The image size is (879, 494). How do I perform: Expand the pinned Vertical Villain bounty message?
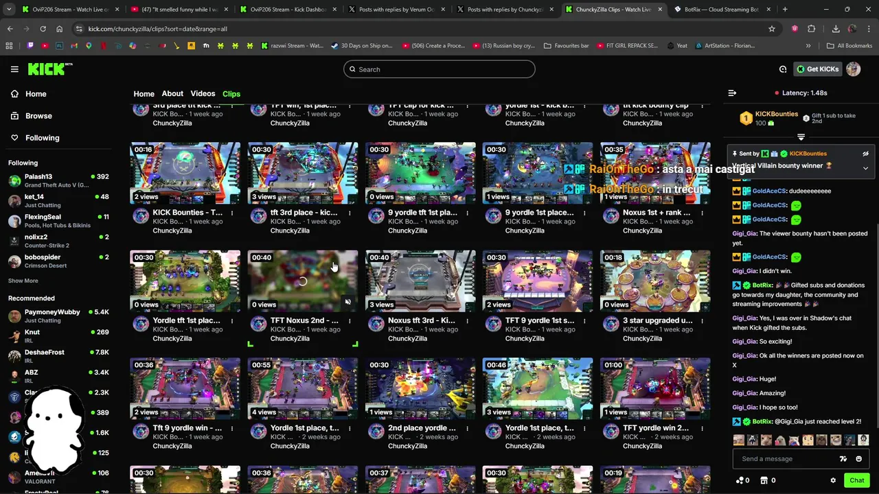coord(865,167)
